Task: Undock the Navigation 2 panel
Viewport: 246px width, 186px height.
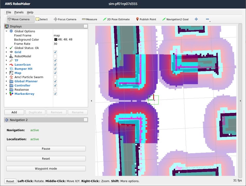Action: pyautogui.click(x=86, y=120)
